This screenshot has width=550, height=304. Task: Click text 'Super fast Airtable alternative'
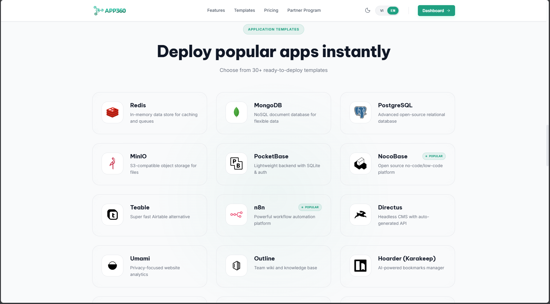click(160, 217)
